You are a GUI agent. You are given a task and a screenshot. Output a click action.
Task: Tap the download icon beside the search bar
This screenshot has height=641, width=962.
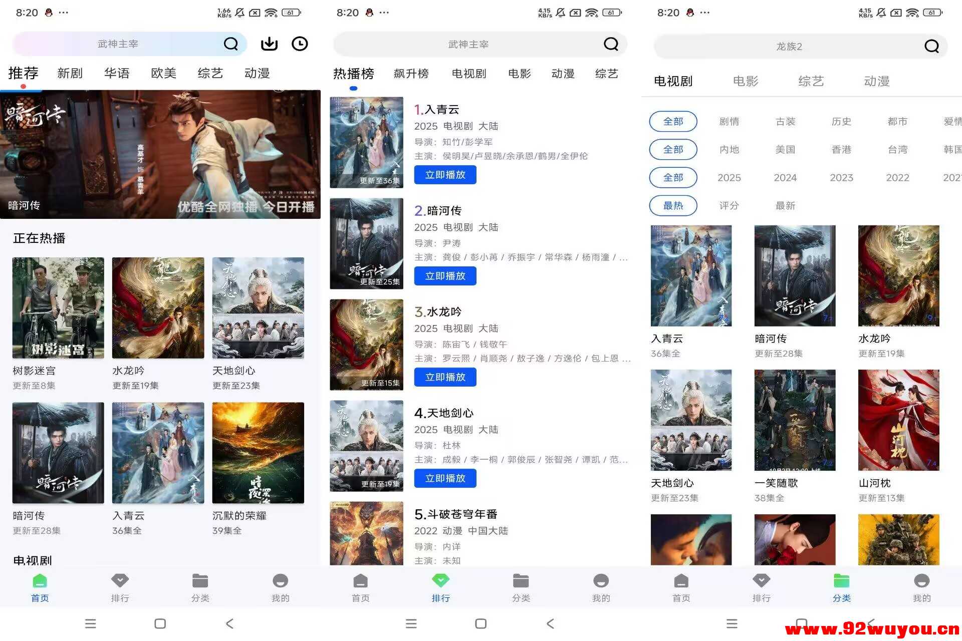pos(269,44)
